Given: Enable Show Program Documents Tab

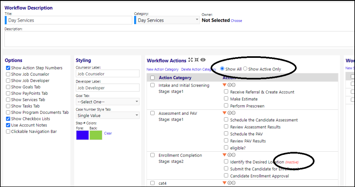Looking at the screenshot, I should pos(8,112).
